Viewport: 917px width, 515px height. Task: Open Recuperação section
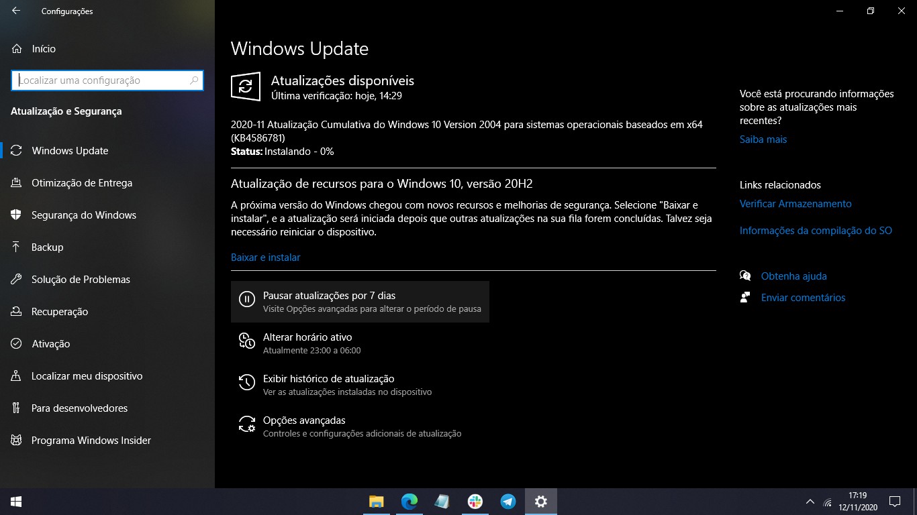tap(107, 312)
